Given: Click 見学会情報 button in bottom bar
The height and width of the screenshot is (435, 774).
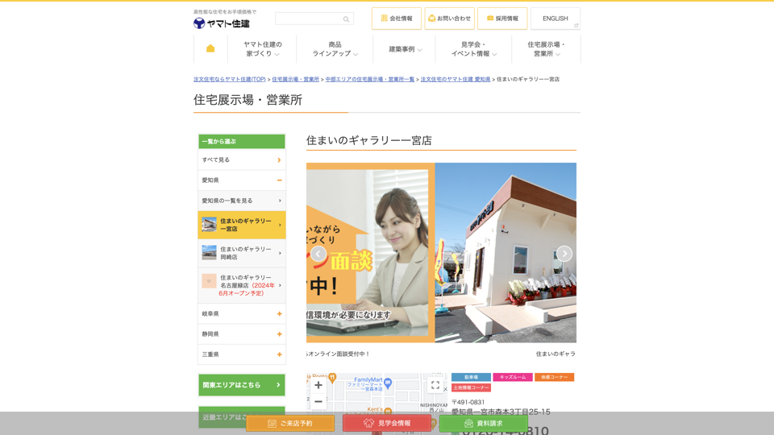Looking at the screenshot, I should pos(386,423).
